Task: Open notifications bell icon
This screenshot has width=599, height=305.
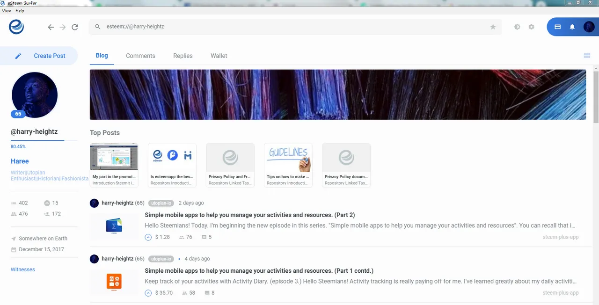Action: 572,27
